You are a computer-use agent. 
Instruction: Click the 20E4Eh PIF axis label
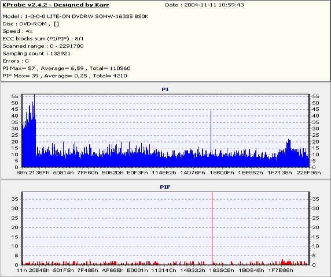pyautogui.click(x=39, y=270)
